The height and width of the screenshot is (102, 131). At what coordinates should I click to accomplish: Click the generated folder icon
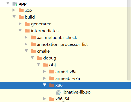[x=27, y=24]
